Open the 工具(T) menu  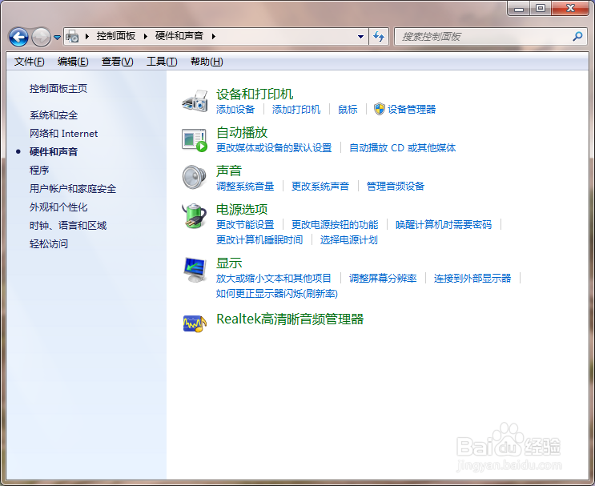[162, 62]
